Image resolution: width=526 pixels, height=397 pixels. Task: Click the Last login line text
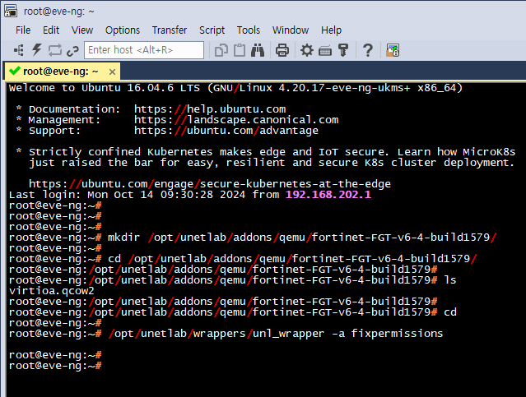pos(190,195)
